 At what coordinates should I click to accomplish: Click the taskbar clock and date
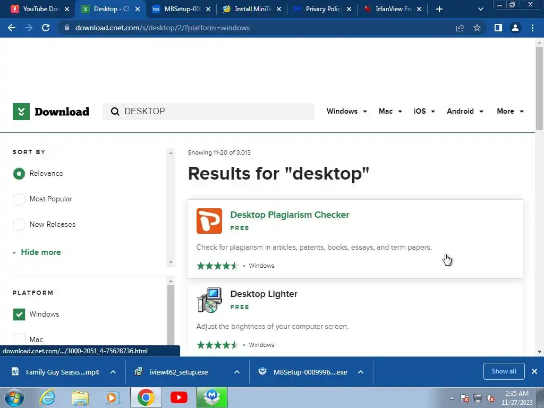coord(517,398)
